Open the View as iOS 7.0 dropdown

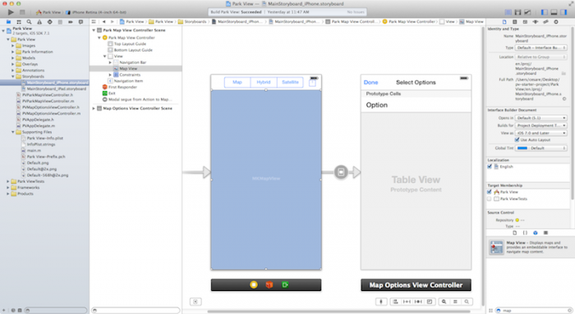click(x=540, y=133)
